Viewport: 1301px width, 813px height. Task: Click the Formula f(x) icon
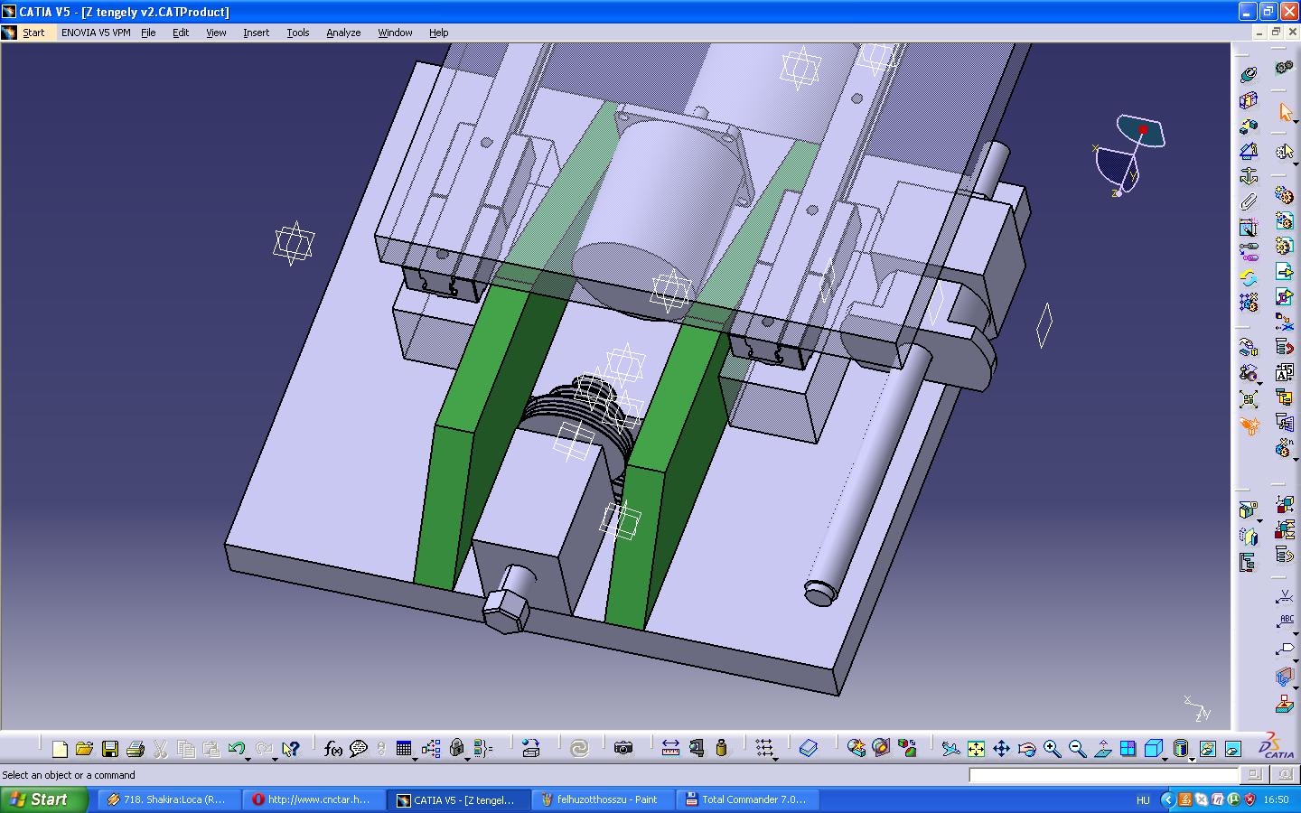(332, 749)
